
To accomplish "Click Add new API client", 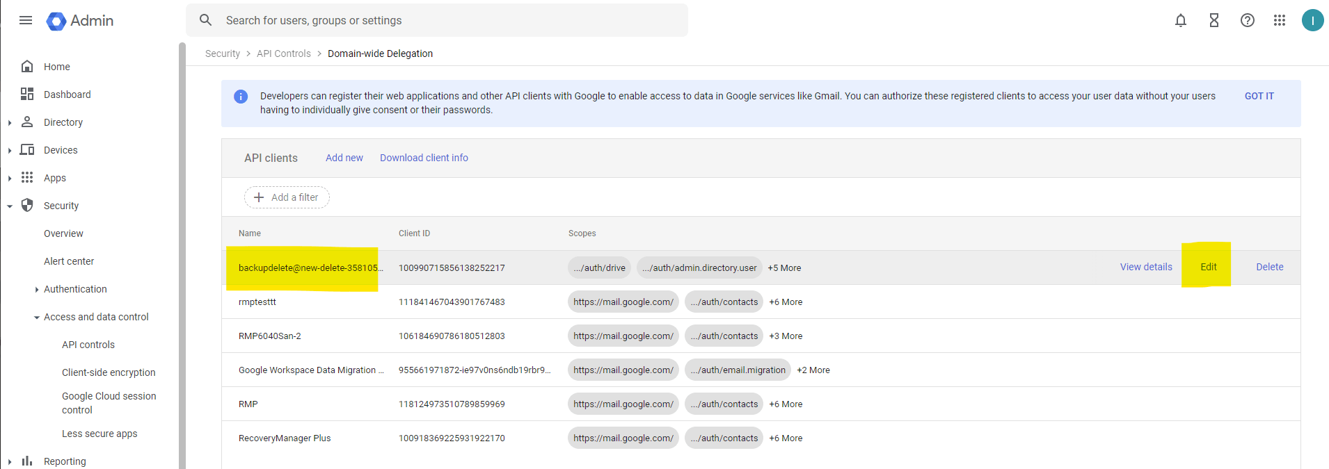I will point(344,158).
